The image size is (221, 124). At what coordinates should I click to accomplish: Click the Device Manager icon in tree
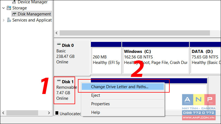tap(14, 2)
